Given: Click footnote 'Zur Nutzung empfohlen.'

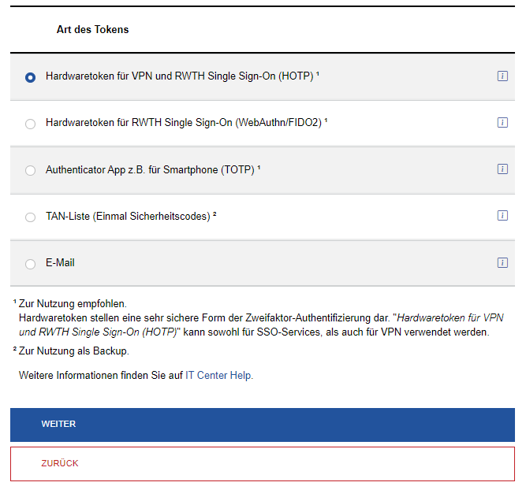Looking at the screenshot, I should [73, 304].
